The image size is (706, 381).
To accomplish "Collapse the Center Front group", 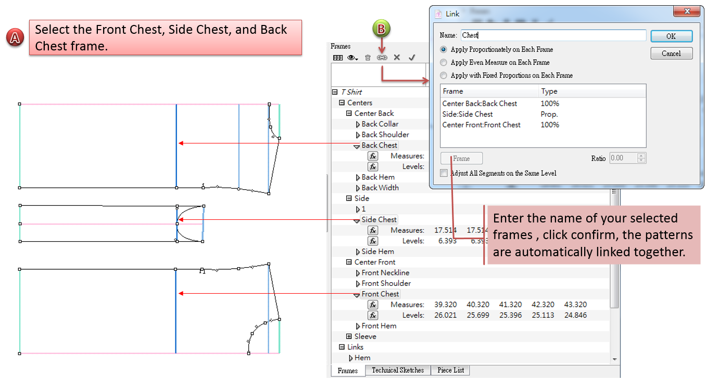I will (x=349, y=262).
